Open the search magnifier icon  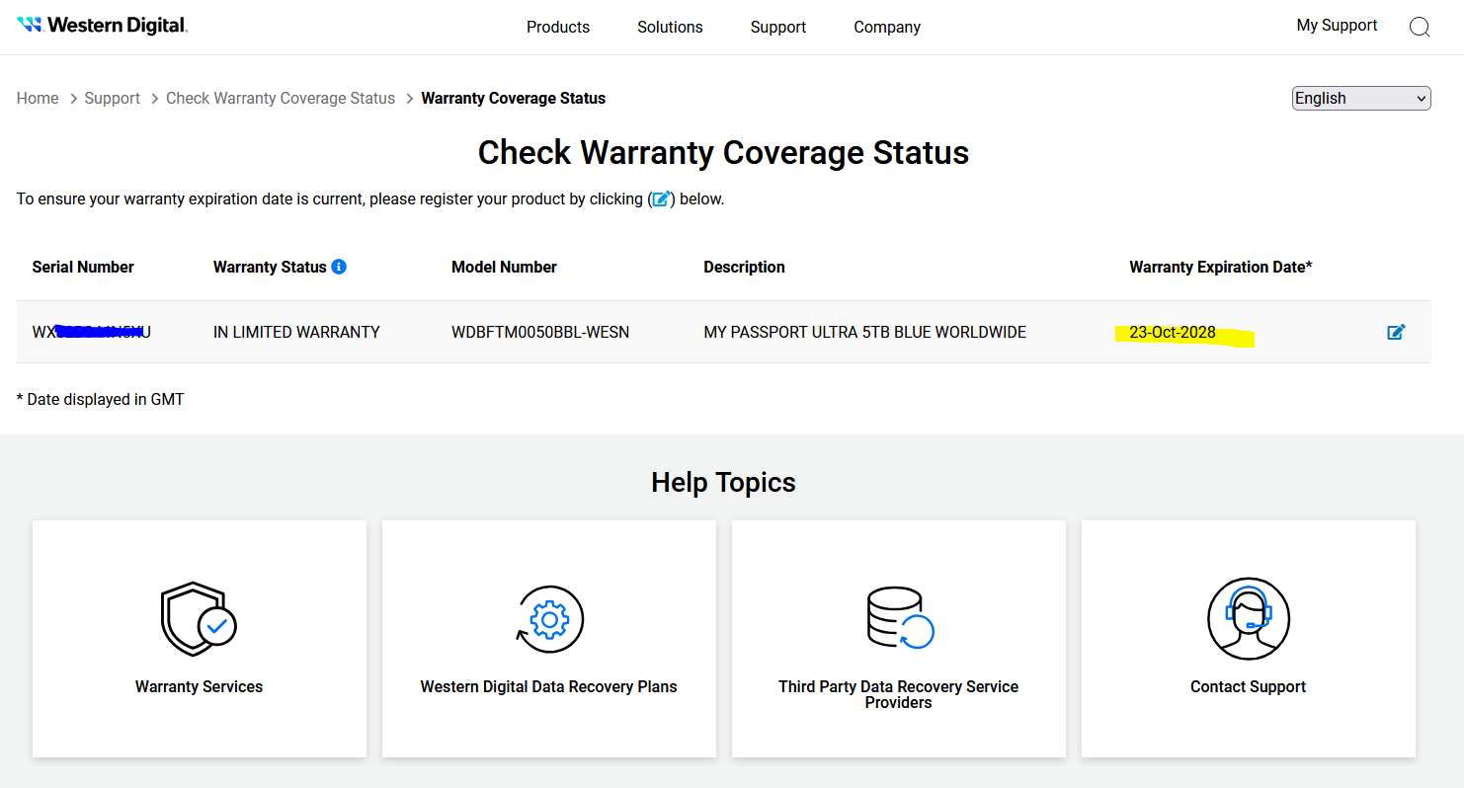click(1419, 28)
